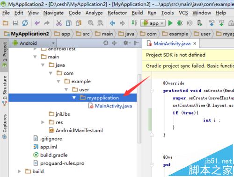The height and width of the screenshot is (177, 234).
Task: Select the main breadcrumb item
Action: click(104, 34)
